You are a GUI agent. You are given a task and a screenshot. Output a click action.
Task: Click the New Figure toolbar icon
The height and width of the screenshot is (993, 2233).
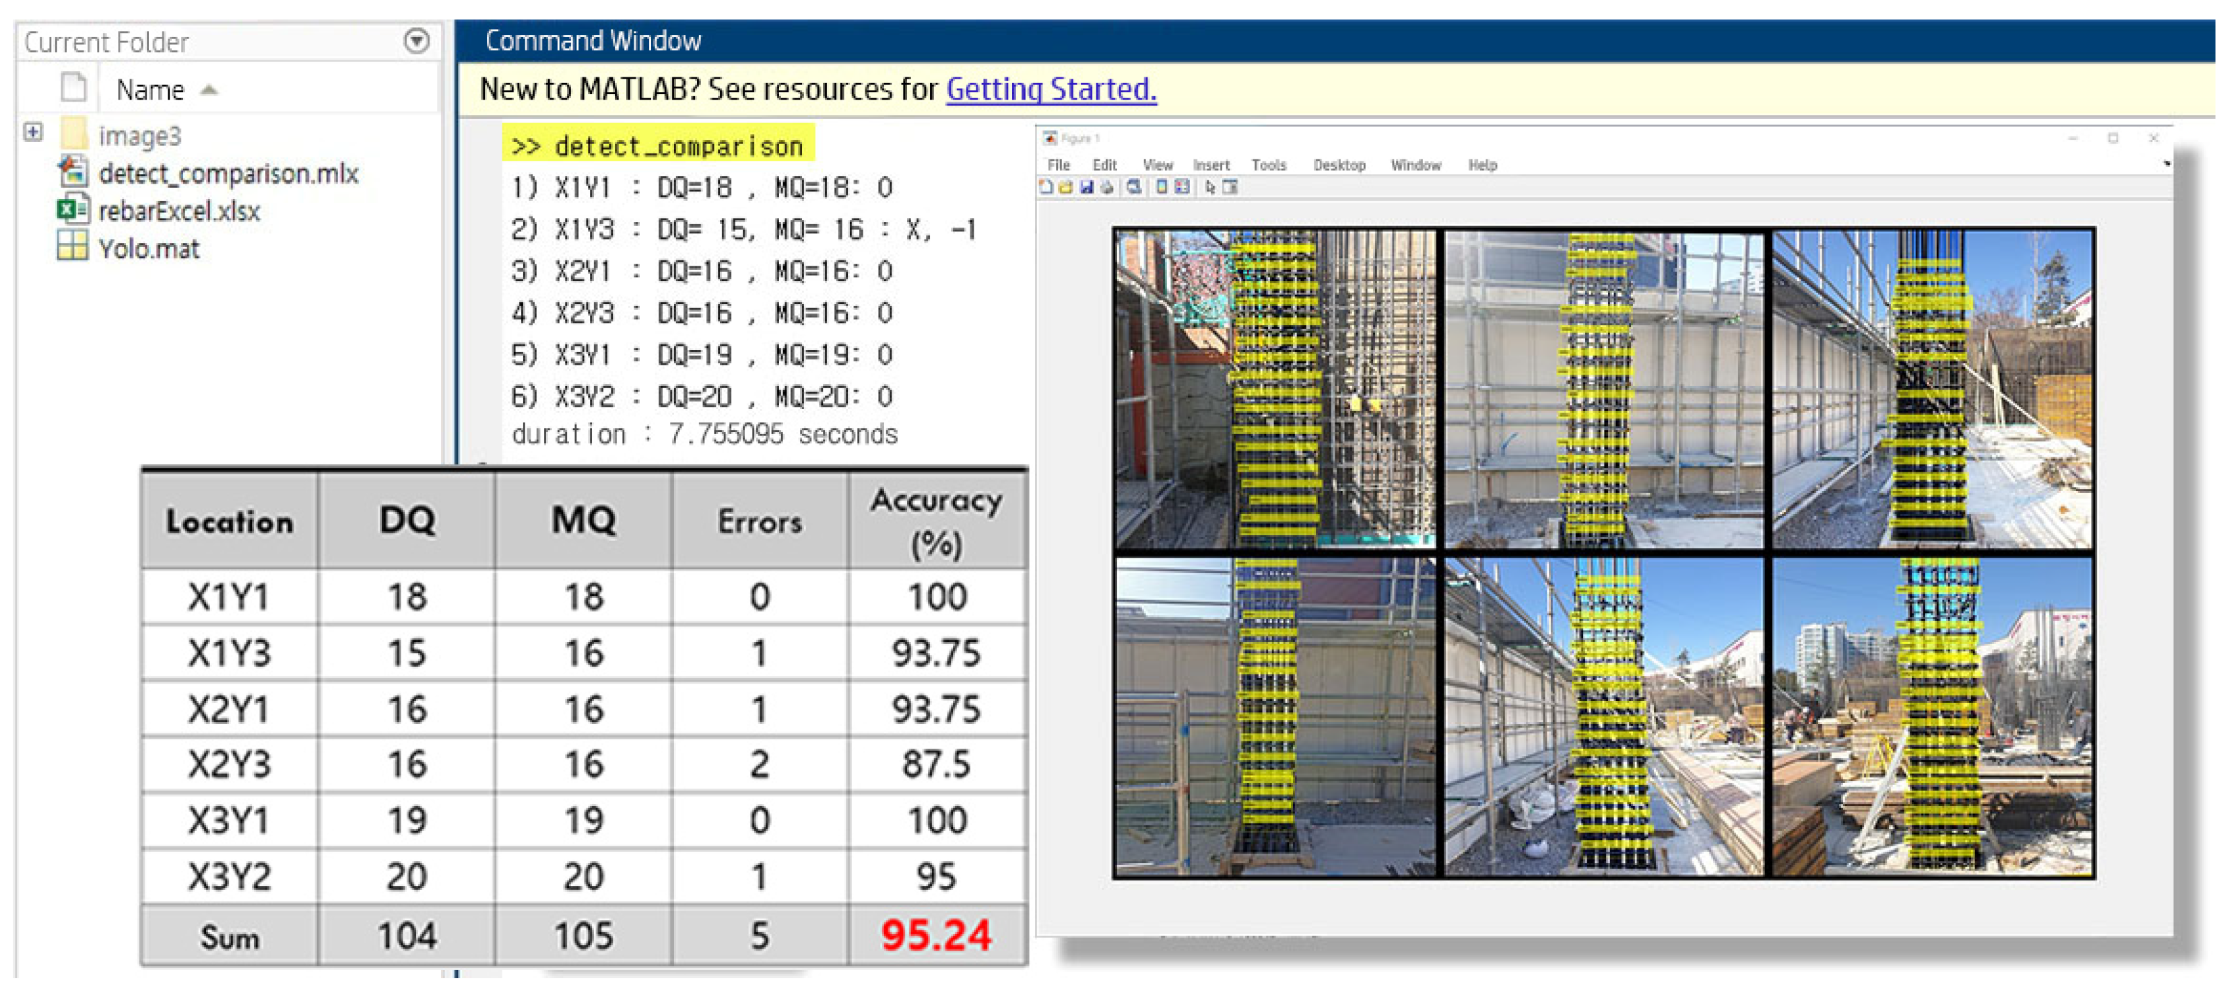(x=1046, y=187)
